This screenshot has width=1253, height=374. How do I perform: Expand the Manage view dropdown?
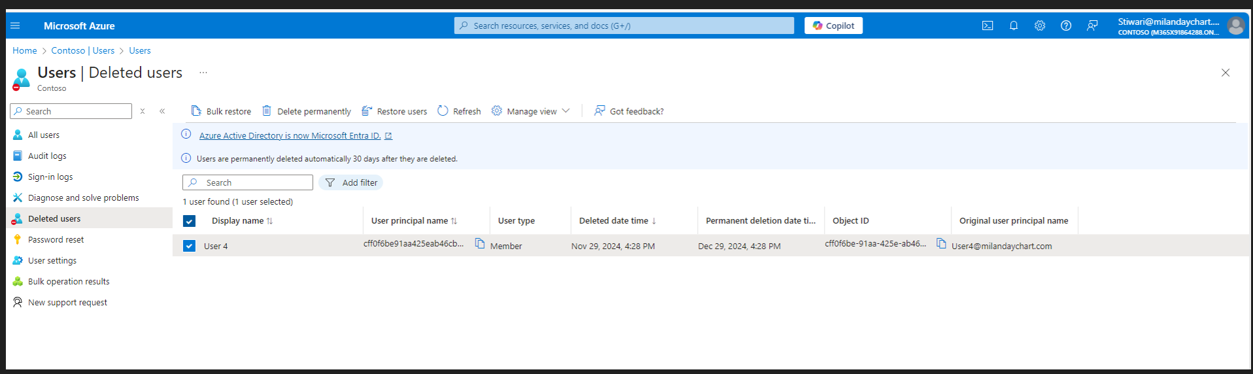coord(531,111)
